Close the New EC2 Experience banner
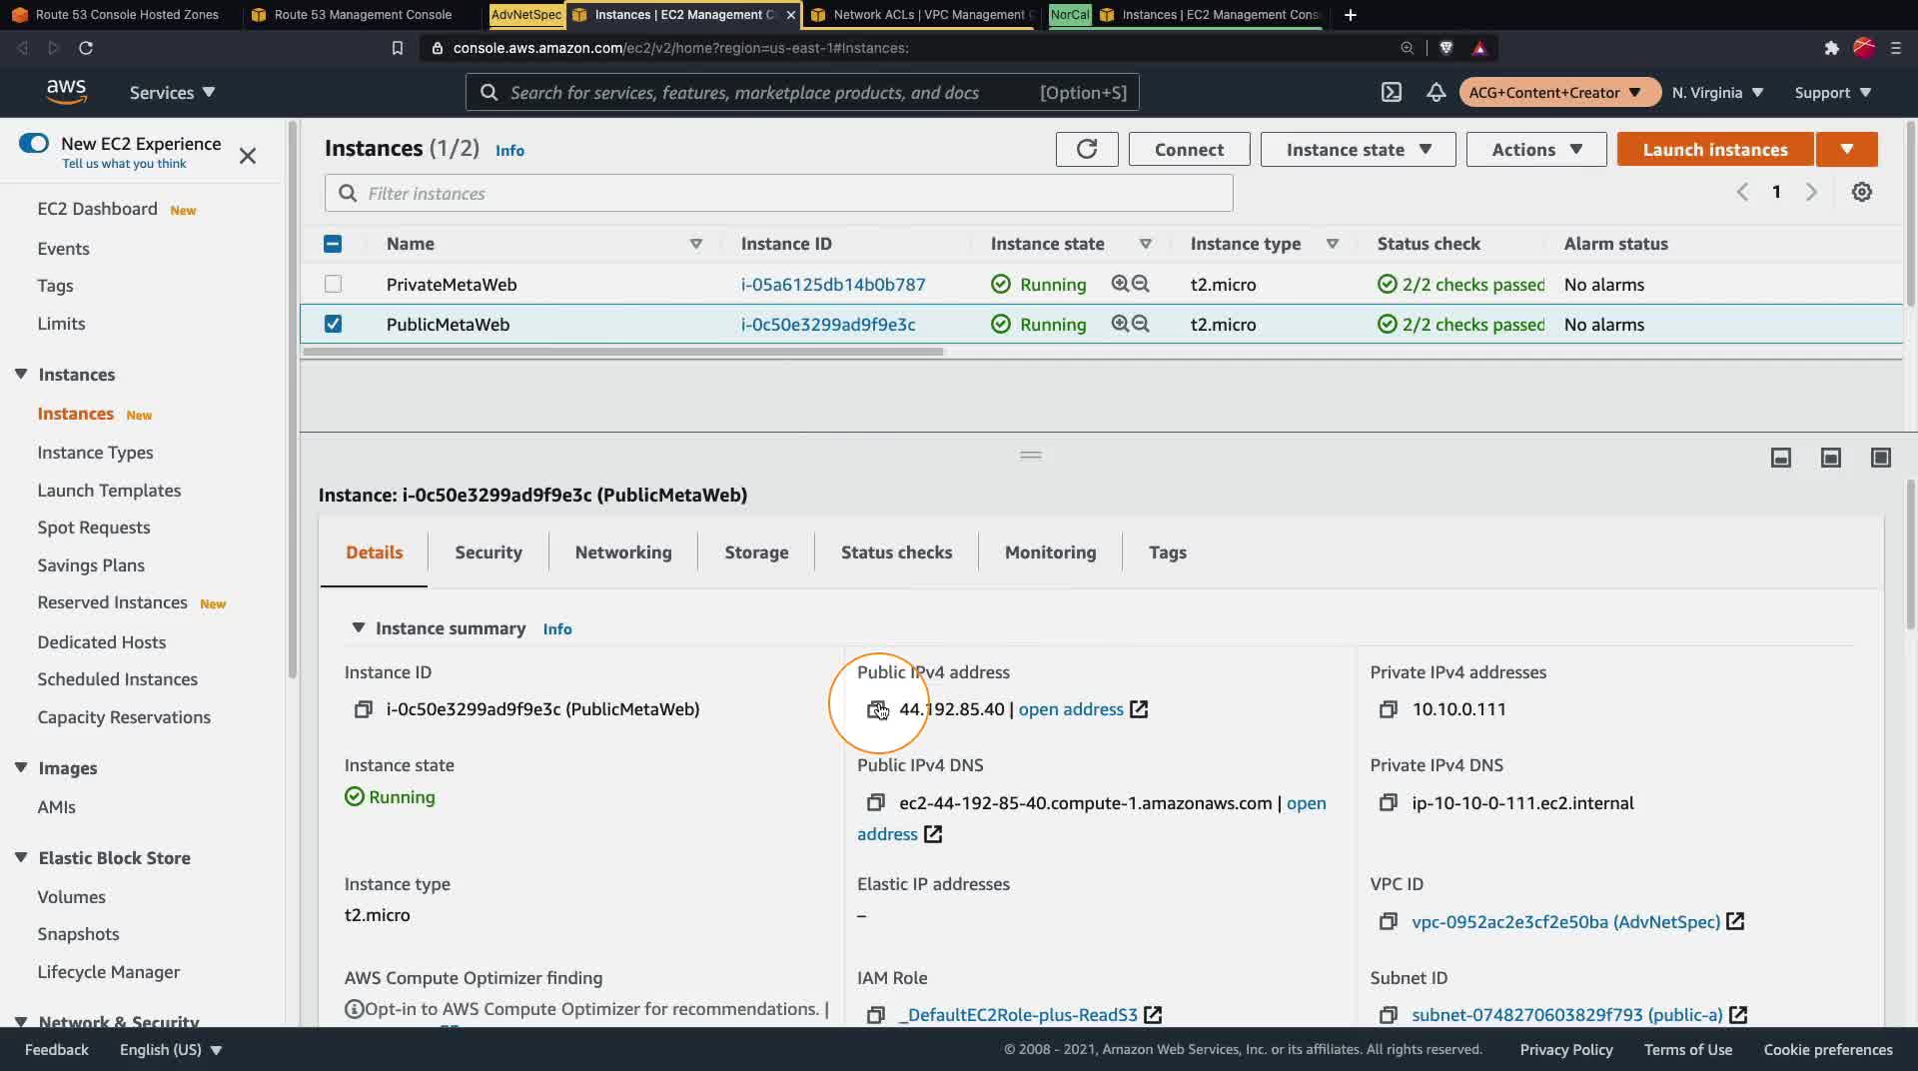The image size is (1918, 1071). point(248,156)
